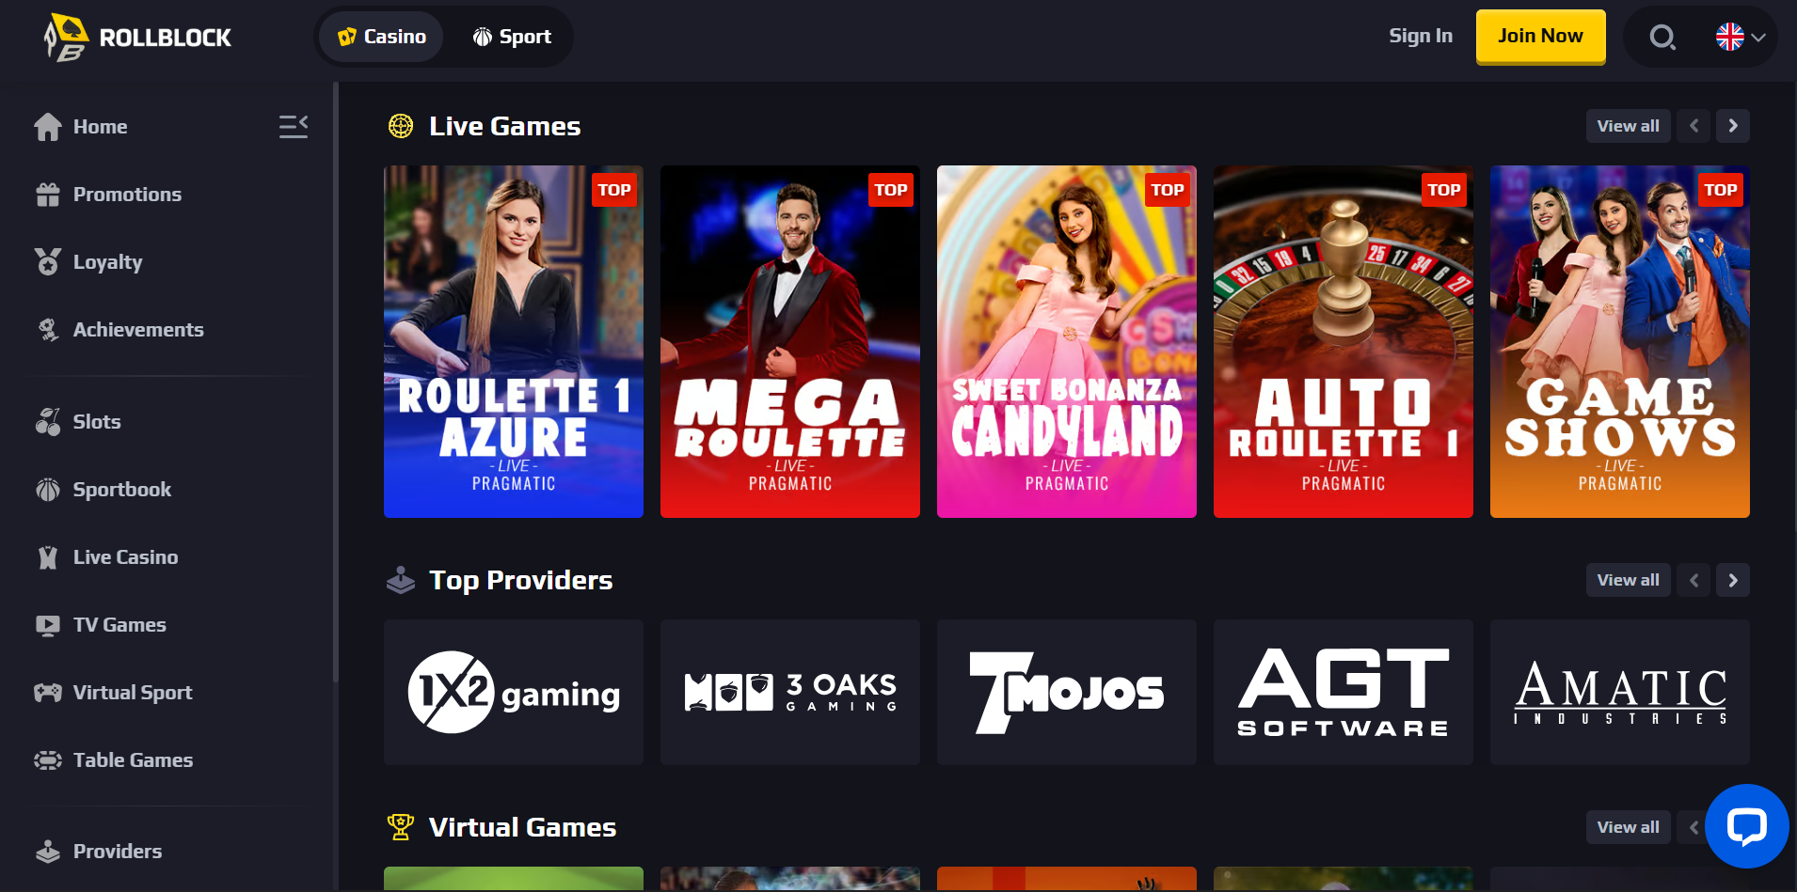Switch to the Sport tab
Screen dimensions: 1797x892
(512, 37)
